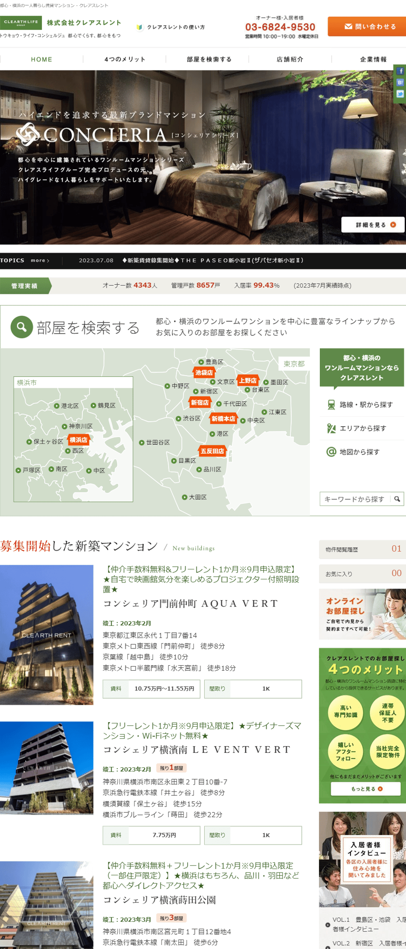Screen dimensions: 406x949
Task: Click the Hatena bookmark B! icon
Action: tap(400, 83)
